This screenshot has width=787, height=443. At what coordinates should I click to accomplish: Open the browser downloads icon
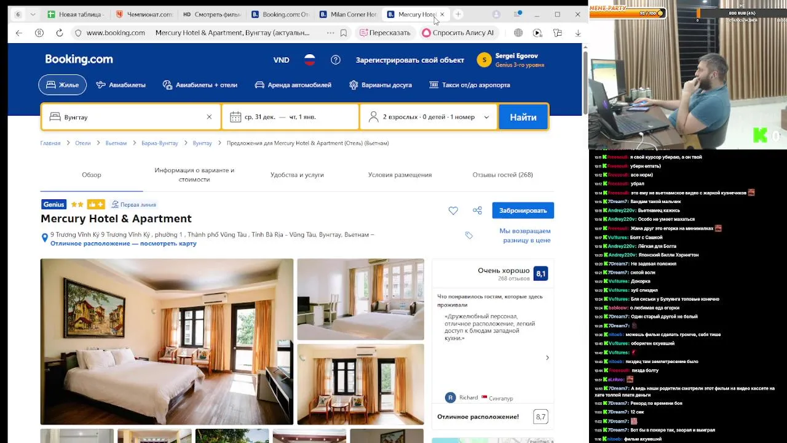(x=578, y=33)
